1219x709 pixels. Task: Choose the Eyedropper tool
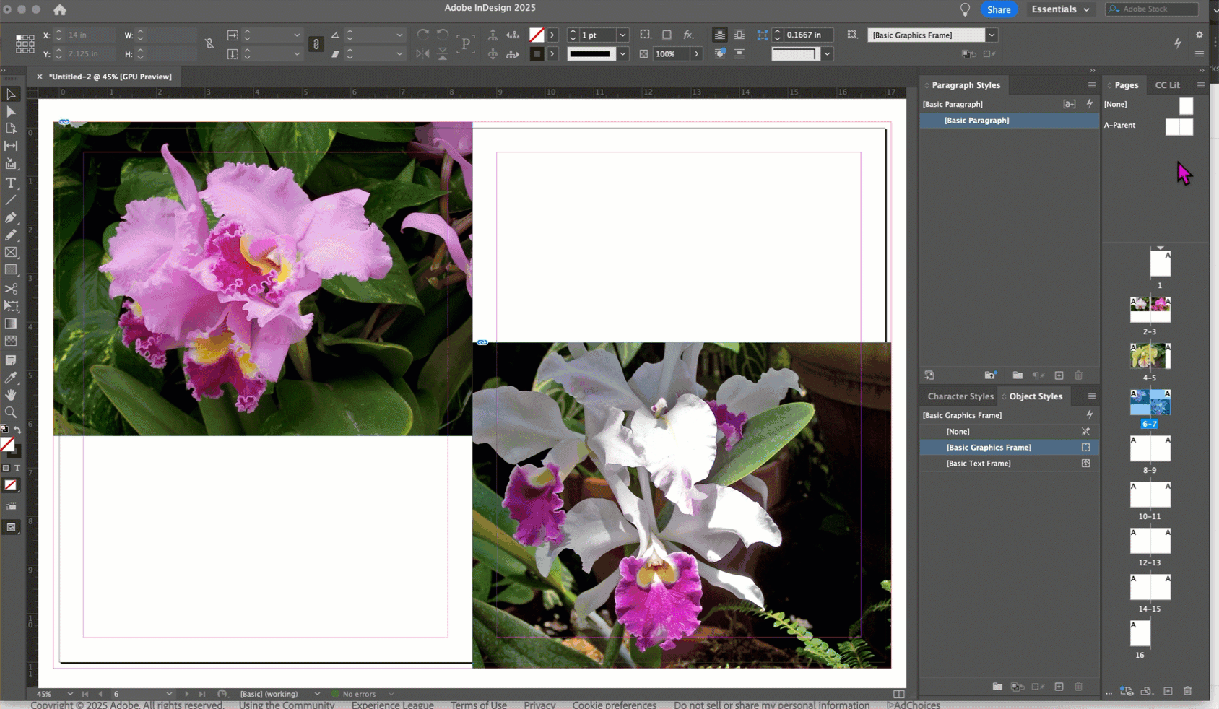tap(11, 378)
